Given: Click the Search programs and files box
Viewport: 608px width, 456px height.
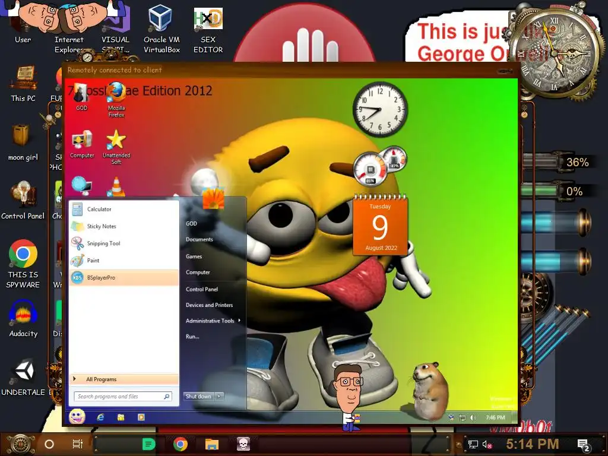Looking at the screenshot, I should [123, 396].
